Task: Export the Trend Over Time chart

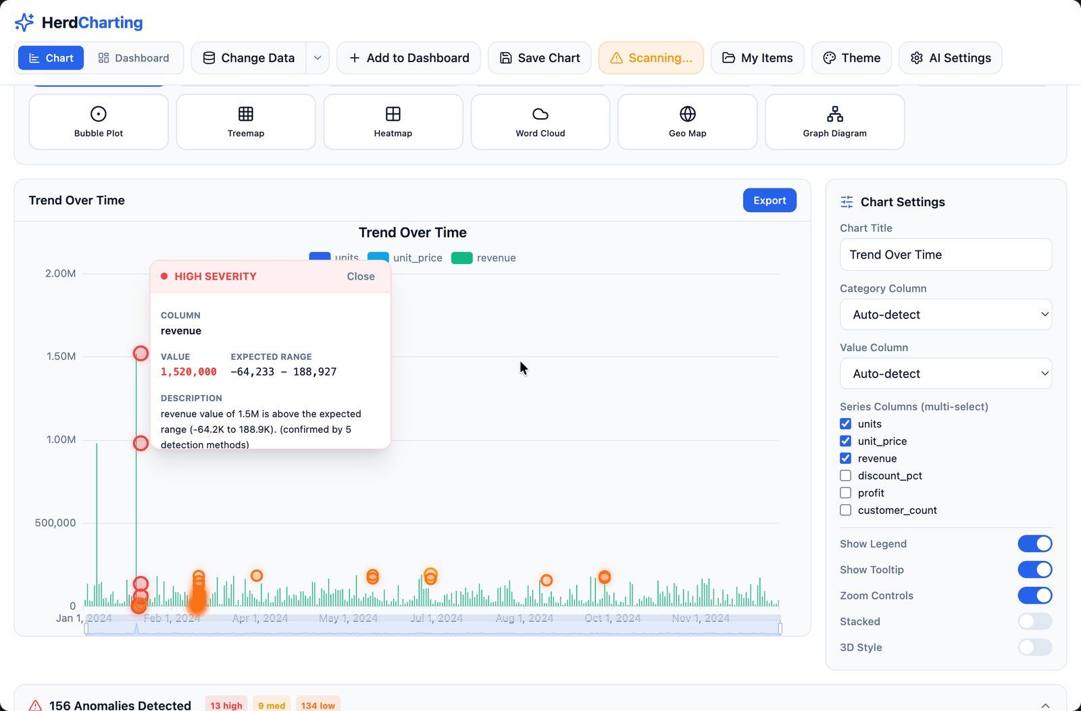Action: click(x=770, y=201)
